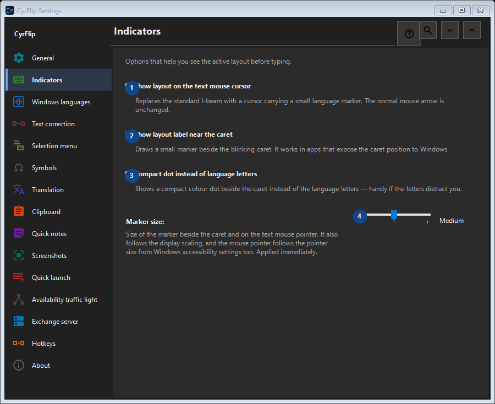The height and width of the screenshot is (404, 495).
Task: Select the purple Quick notes icon
Action: coord(19,233)
